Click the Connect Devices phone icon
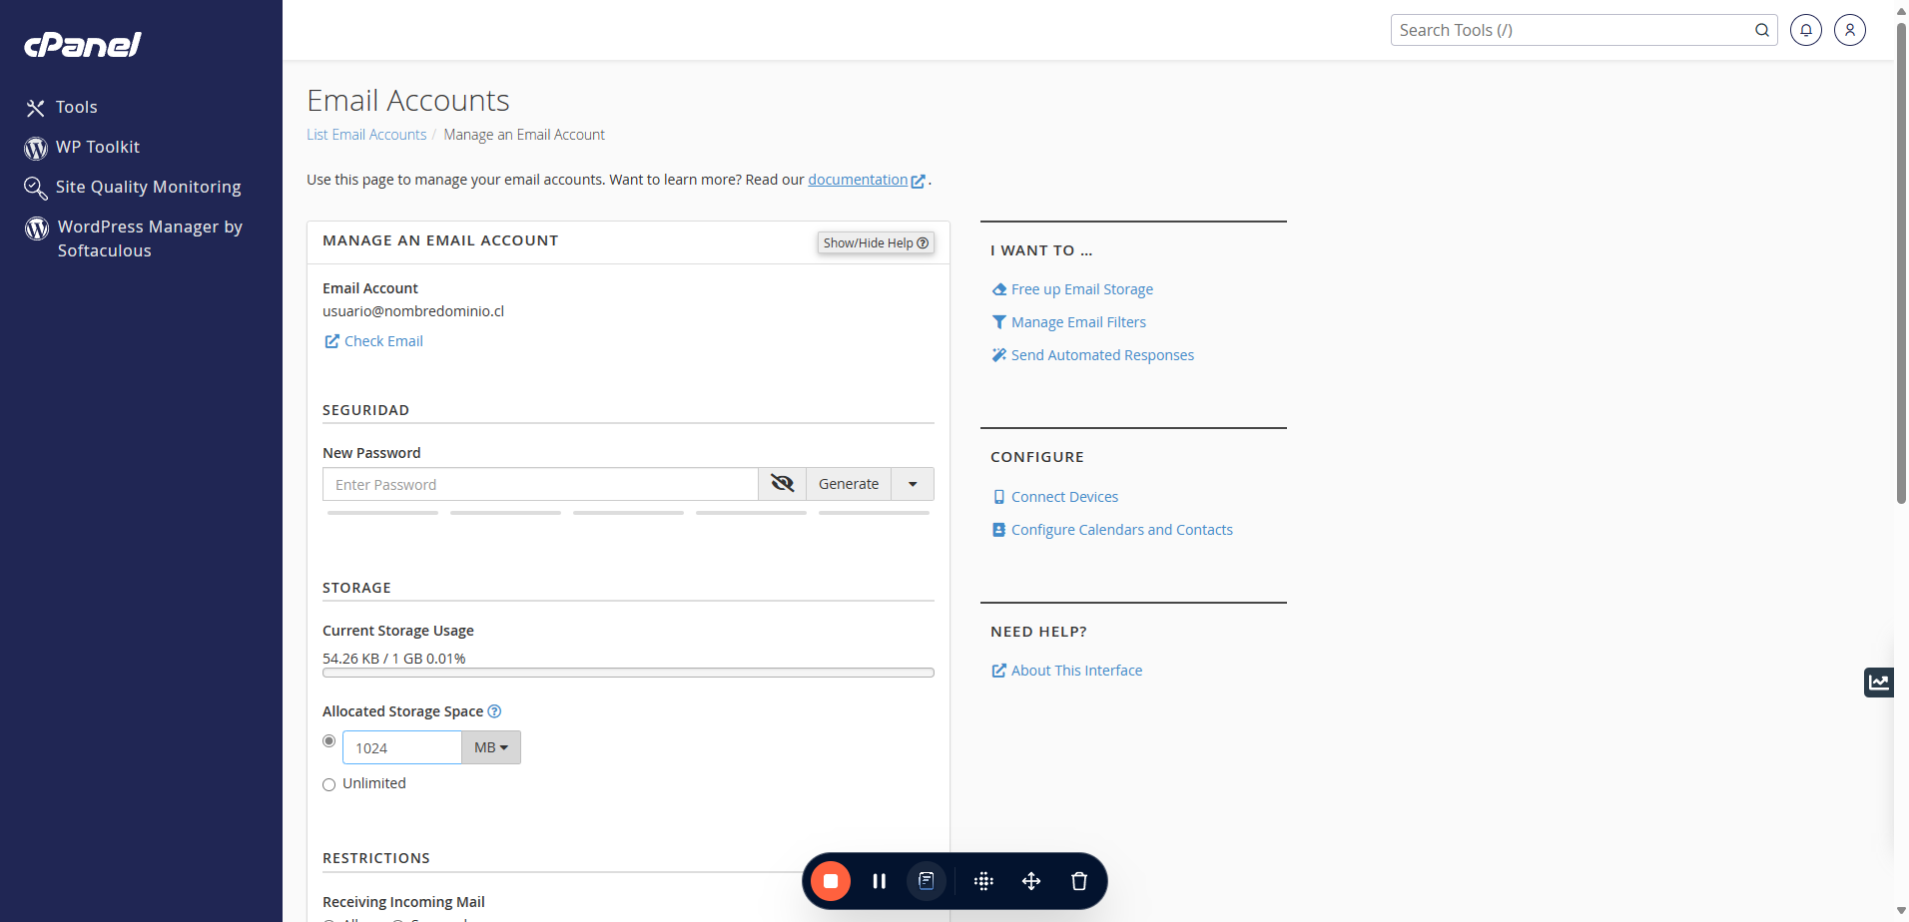 click(x=998, y=497)
